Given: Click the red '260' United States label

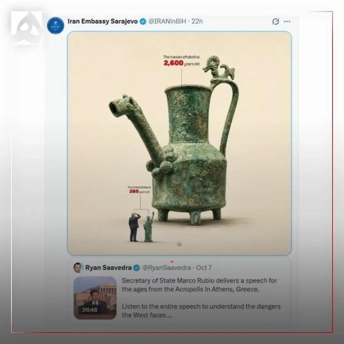Looking at the screenshot, I should [134, 191].
